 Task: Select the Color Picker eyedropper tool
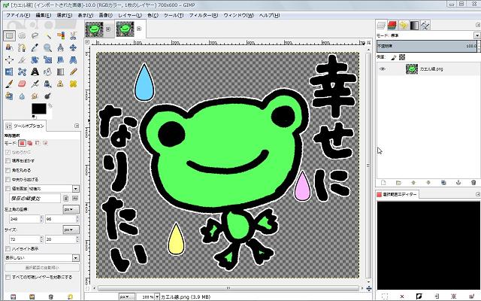(35, 47)
